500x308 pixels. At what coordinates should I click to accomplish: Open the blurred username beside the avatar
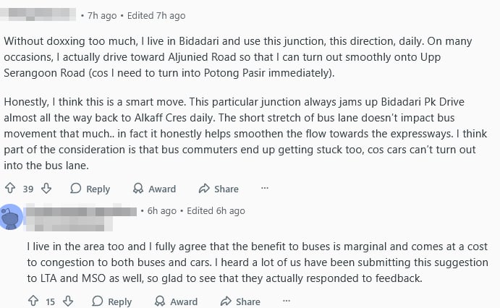tap(81, 210)
